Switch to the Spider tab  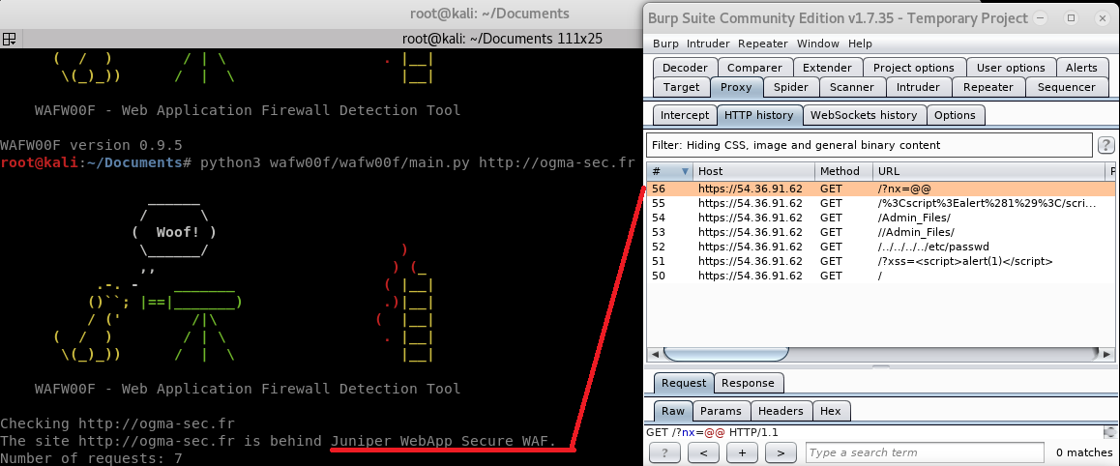coord(791,87)
